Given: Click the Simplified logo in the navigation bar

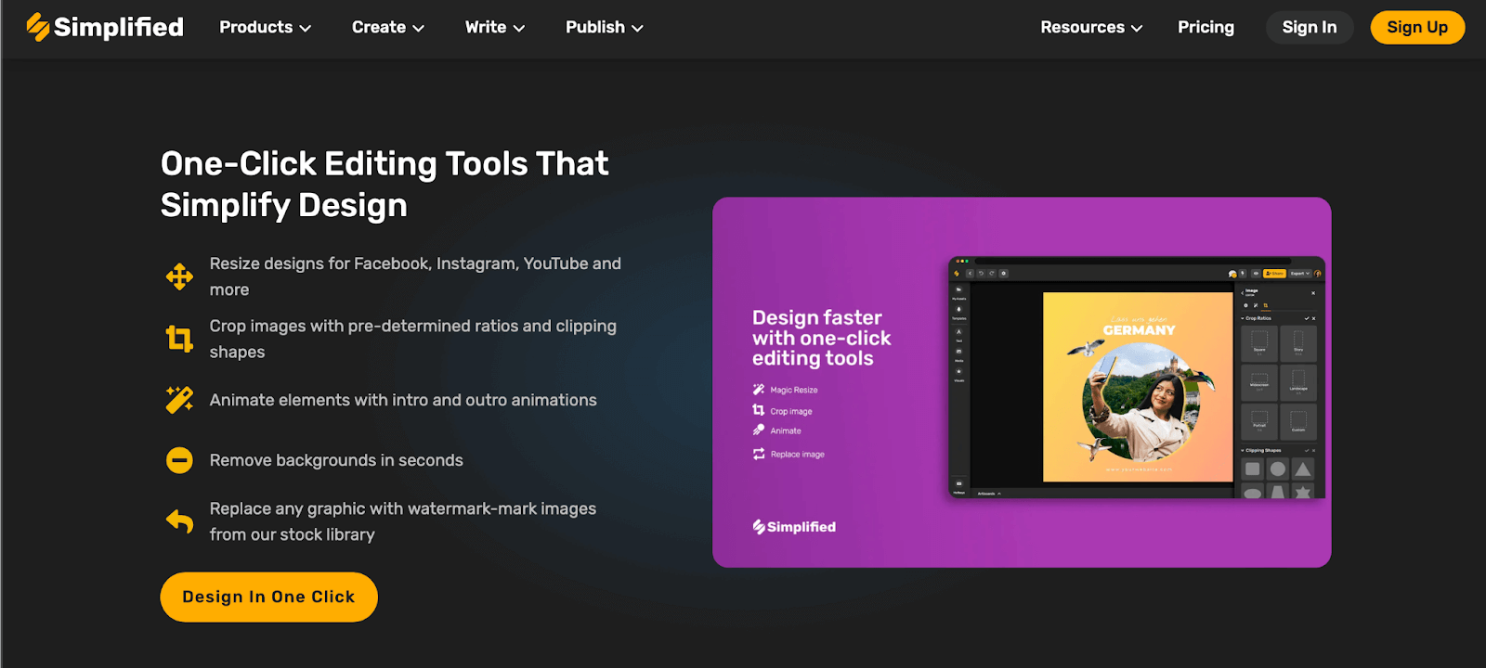Looking at the screenshot, I should 105,27.
